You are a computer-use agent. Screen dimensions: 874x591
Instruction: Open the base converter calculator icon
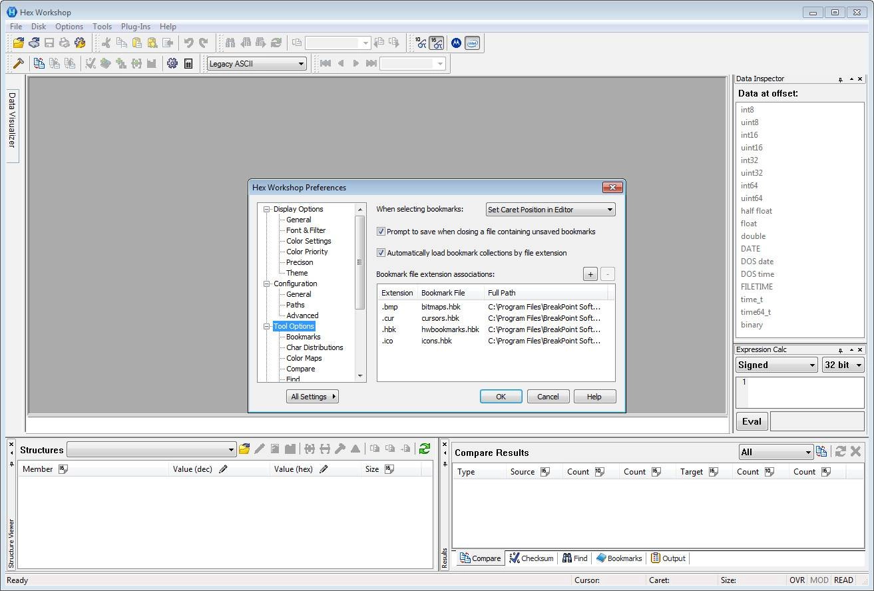click(188, 63)
